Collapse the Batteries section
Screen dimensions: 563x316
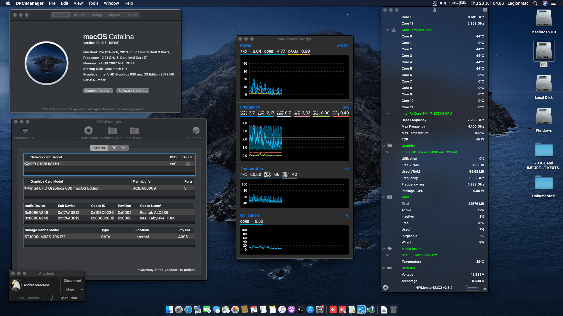(384, 268)
